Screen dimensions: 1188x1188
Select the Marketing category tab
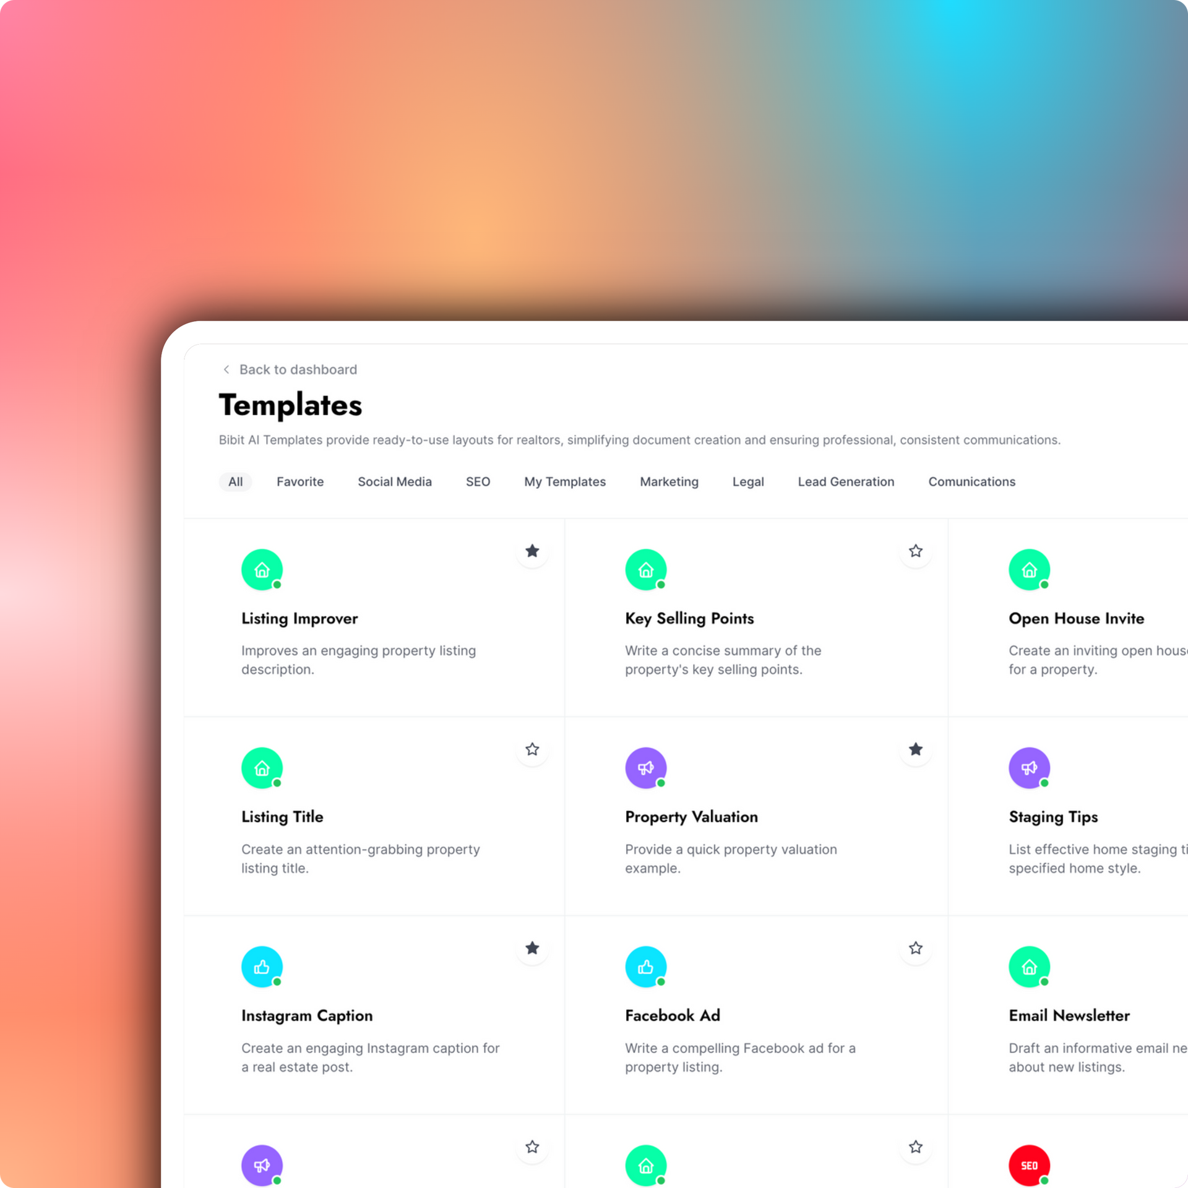(x=668, y=482)
